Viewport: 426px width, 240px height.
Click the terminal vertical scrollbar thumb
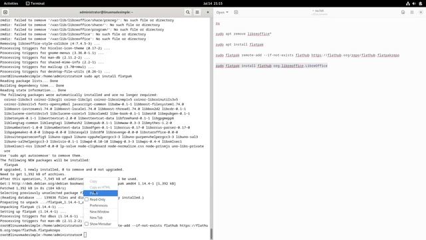coord(212,234)
